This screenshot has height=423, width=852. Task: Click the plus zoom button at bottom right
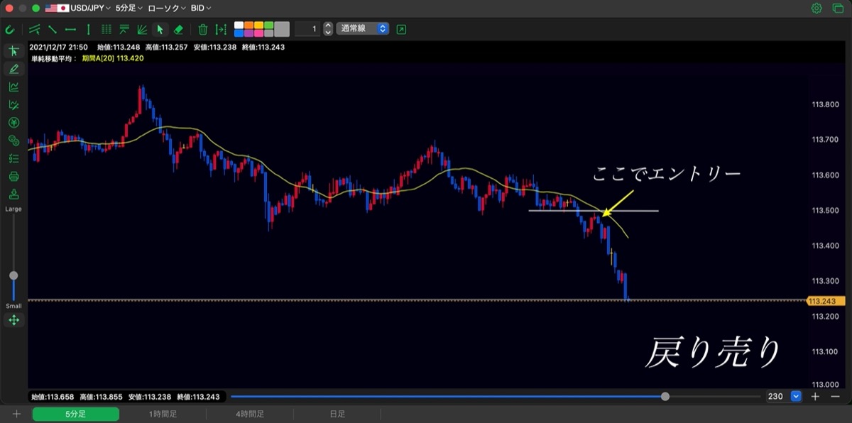(816, 396)
